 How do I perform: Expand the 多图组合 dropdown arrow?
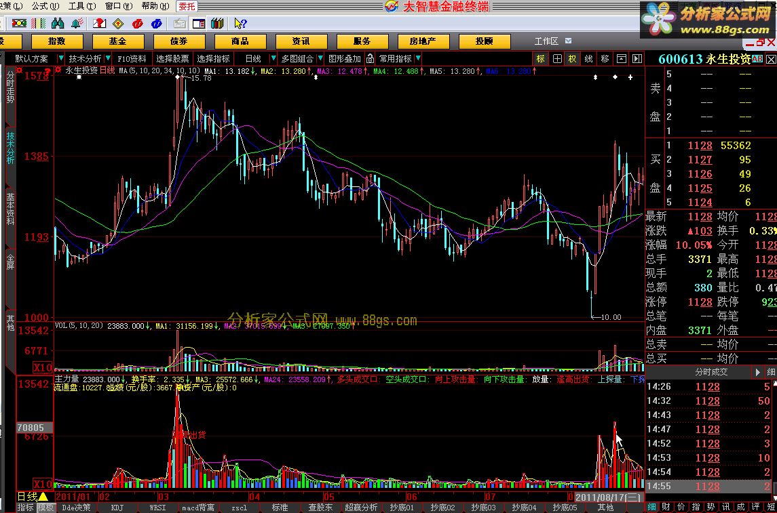tap(320, 59)
